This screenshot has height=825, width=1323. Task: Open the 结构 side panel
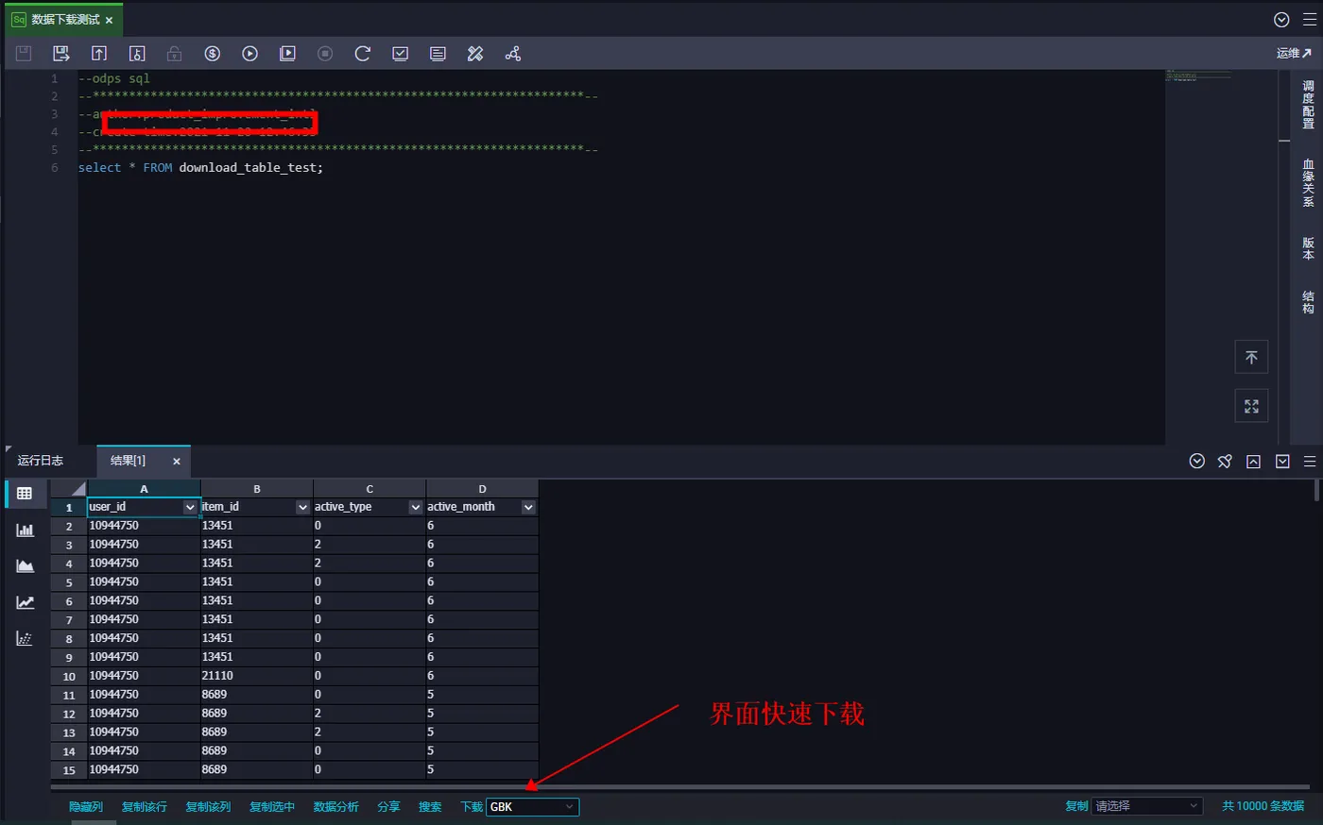1308,302
